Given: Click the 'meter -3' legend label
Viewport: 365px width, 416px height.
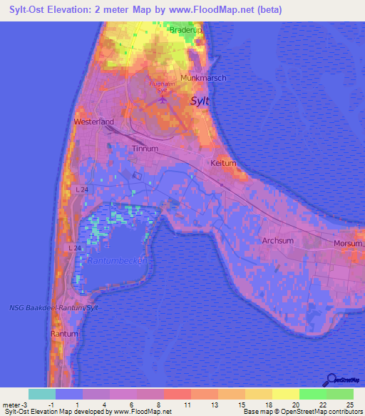Looking at the screenshot, I should 15,405.
